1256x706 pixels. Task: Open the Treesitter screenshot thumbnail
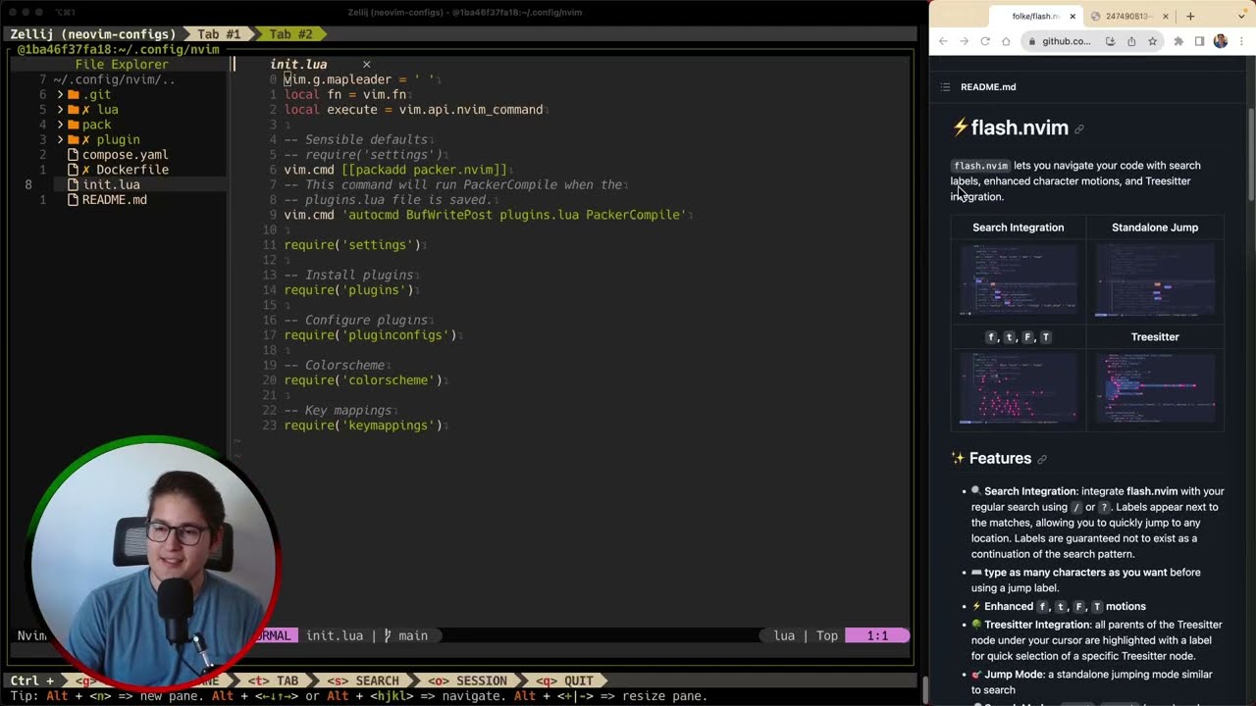[x=1155, y=388]
